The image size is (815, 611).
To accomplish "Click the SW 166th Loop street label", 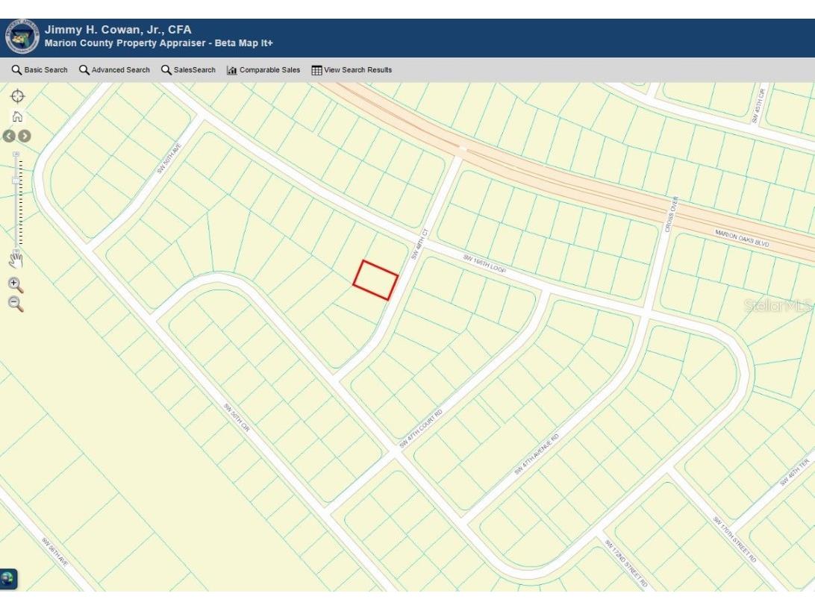I will pos(484,263).
